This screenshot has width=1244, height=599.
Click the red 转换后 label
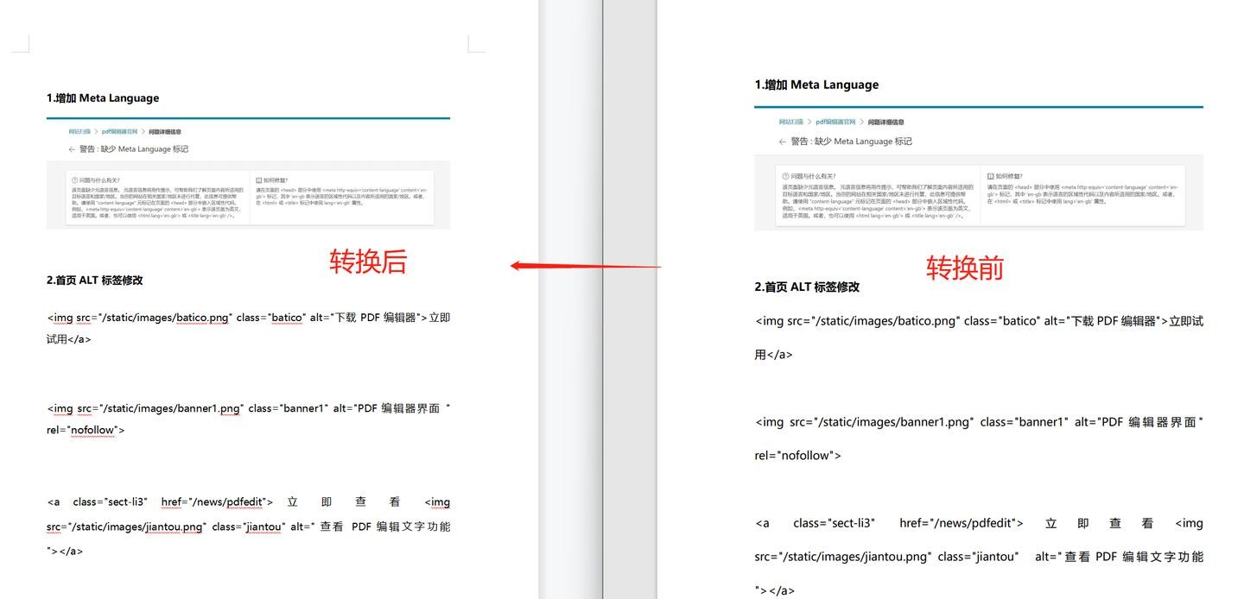pyautogui.click(x=368, y=261)
